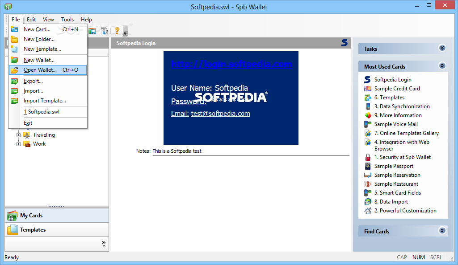Image resolution: width=458 pixels, height=265 pixels.
Task: Expand the Tasks panel chevron
Action: click(442, 48)
